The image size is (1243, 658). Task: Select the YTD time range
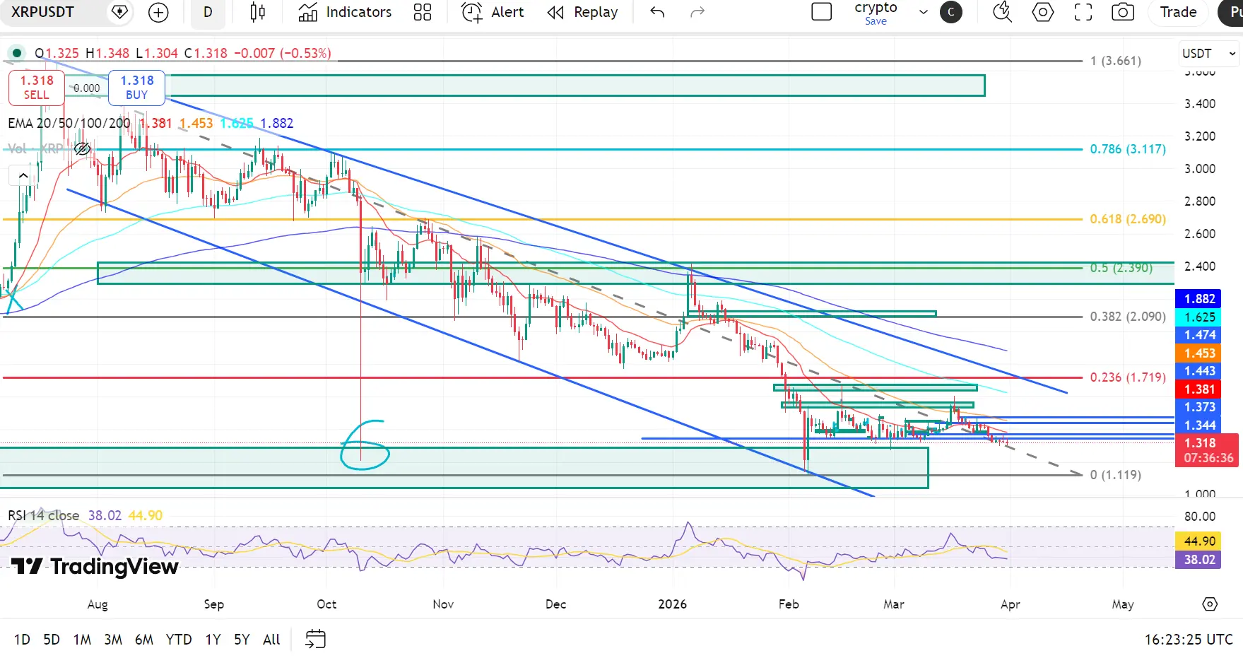179,640
